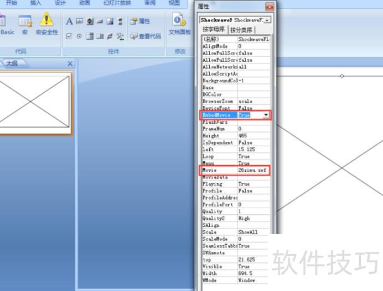The height and width of the screenshot is (291, 383).
Task: Select the SWRemote property row
Action: click(235, 253)
